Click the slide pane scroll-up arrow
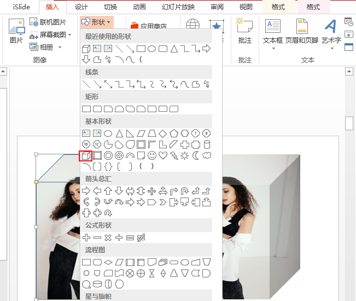The width and height of the screenshot is (356, 301). tap(349, 72)
